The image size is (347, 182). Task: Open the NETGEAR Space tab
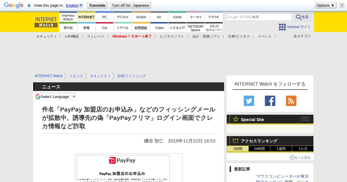pyautogui.click(x=196, y=27)
